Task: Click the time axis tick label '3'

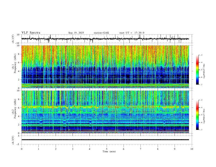Action: tap(73, 149)
